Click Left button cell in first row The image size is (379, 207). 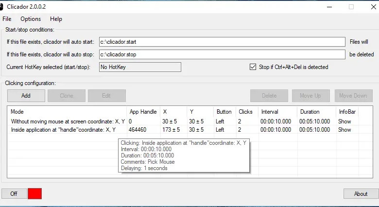[220, 121]
